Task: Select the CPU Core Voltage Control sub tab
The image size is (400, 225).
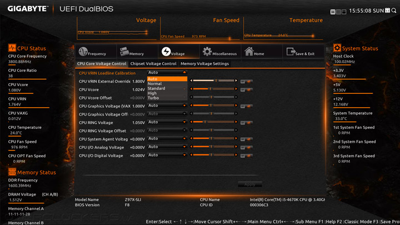Action: tap(102, 64)
